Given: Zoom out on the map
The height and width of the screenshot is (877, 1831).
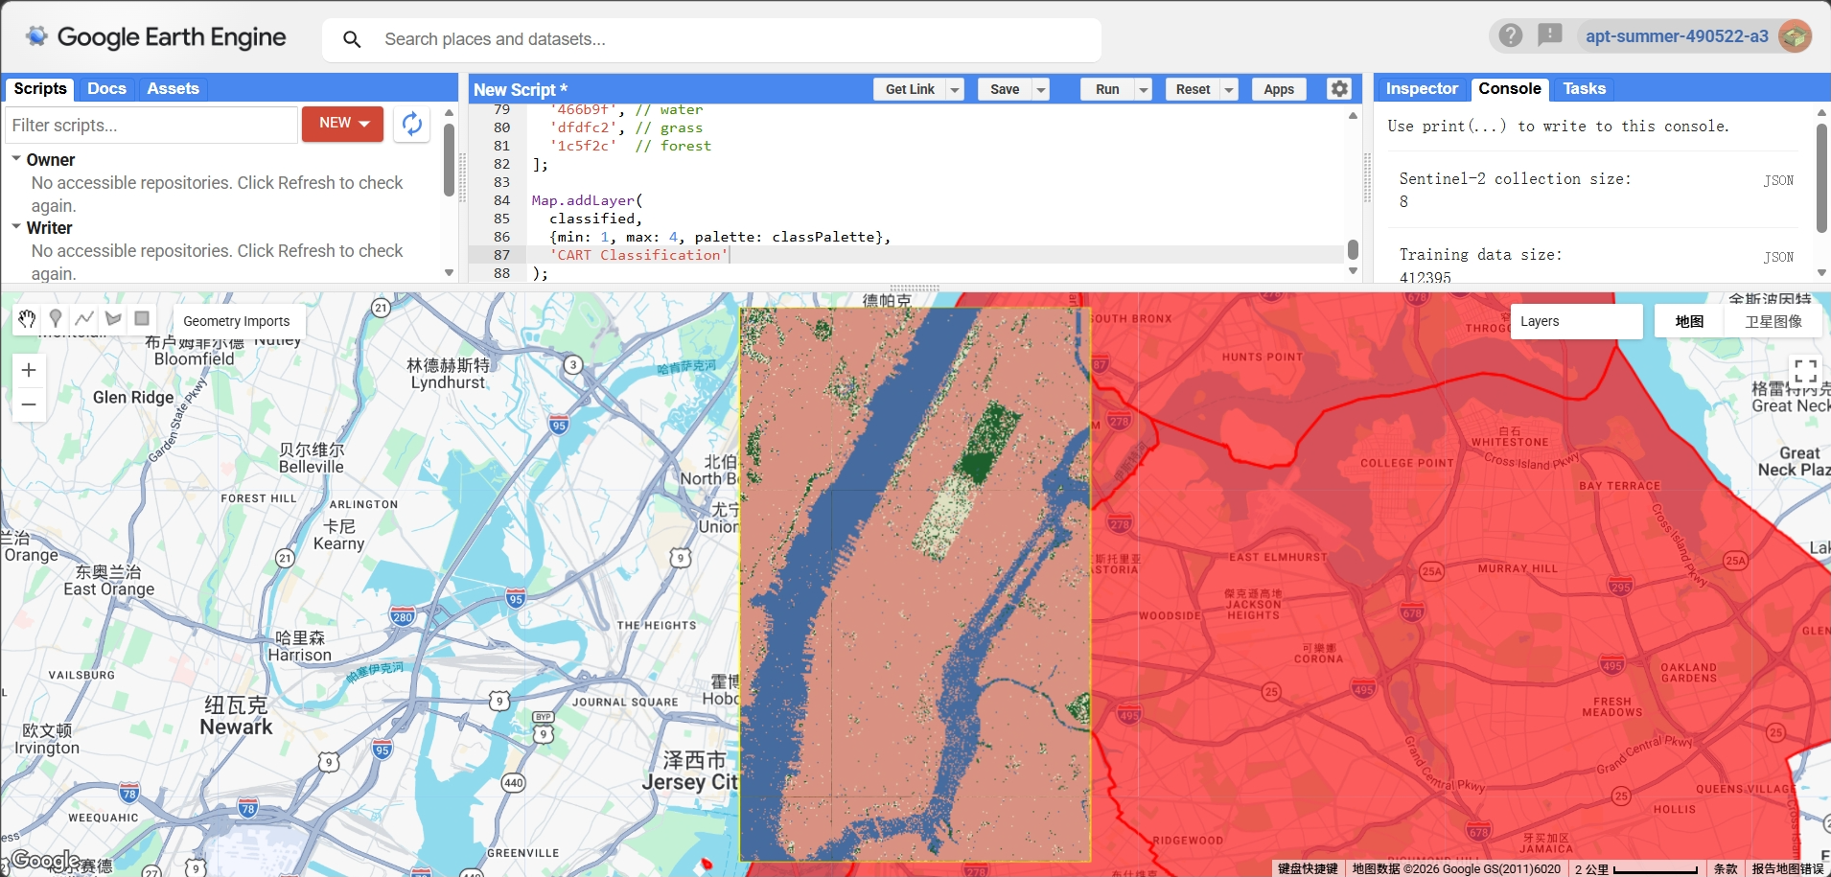Looking at the screenshot, I should click(x=29, y=404).
